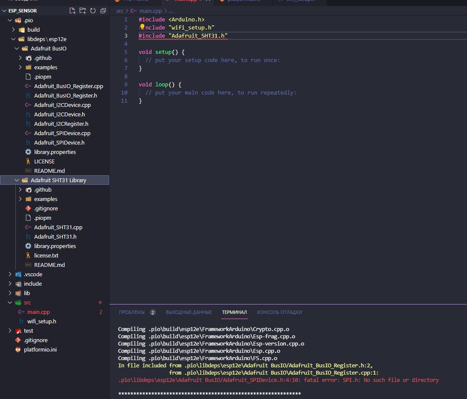Collapse the ESP_SENSOR project root
The width and height of the screenshot is (467, 399).
[22, 11]
